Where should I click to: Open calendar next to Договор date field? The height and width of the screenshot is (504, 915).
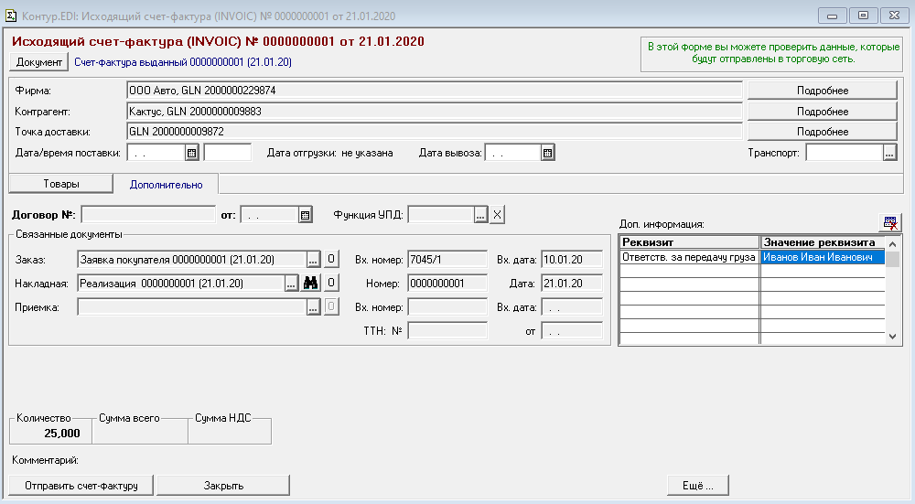tap(306, 215)
